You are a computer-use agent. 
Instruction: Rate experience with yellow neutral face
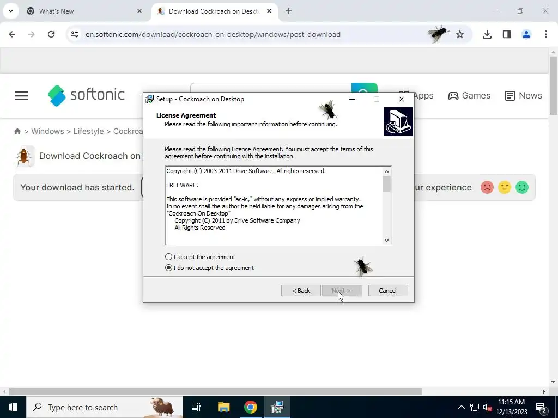pyautogui.click(x=505, y=187)
